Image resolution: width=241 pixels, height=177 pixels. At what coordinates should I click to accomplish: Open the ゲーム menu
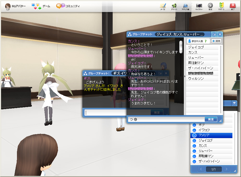(x=41, y=6)
